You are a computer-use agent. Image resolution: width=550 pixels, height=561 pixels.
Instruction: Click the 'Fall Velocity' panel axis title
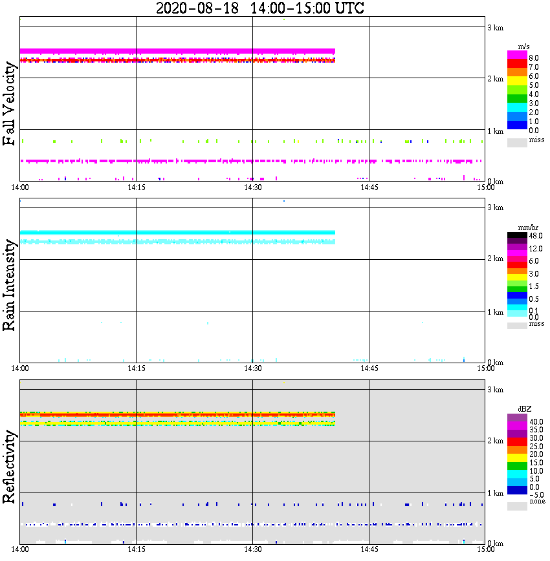pyautogui.click(x=9, y=103)
